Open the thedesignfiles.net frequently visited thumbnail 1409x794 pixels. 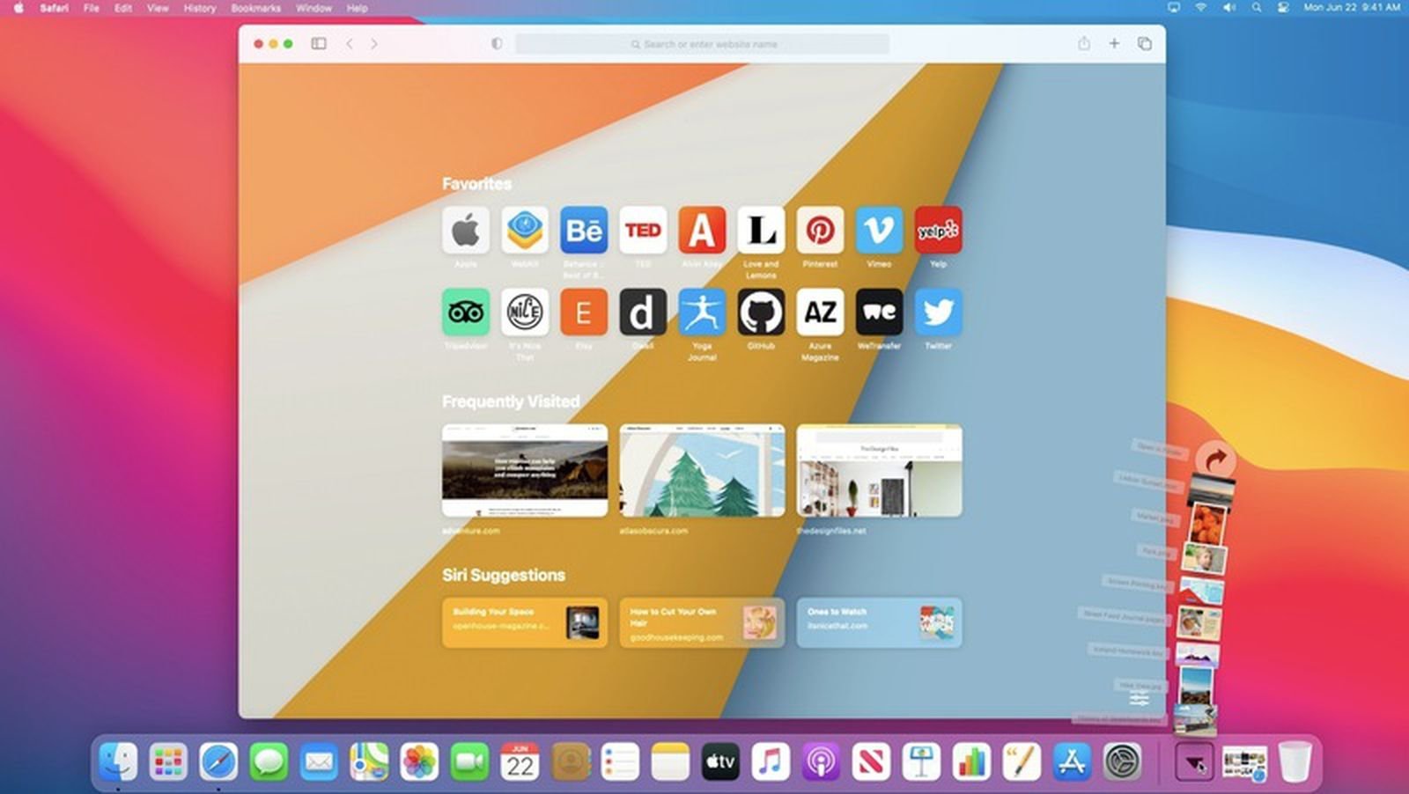click(x=879, y=470)
